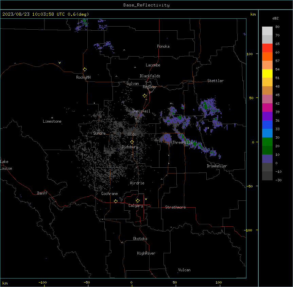This screenshot has height=287, width=293.
Task: Click the Calgary label
Action: (136, 206)
